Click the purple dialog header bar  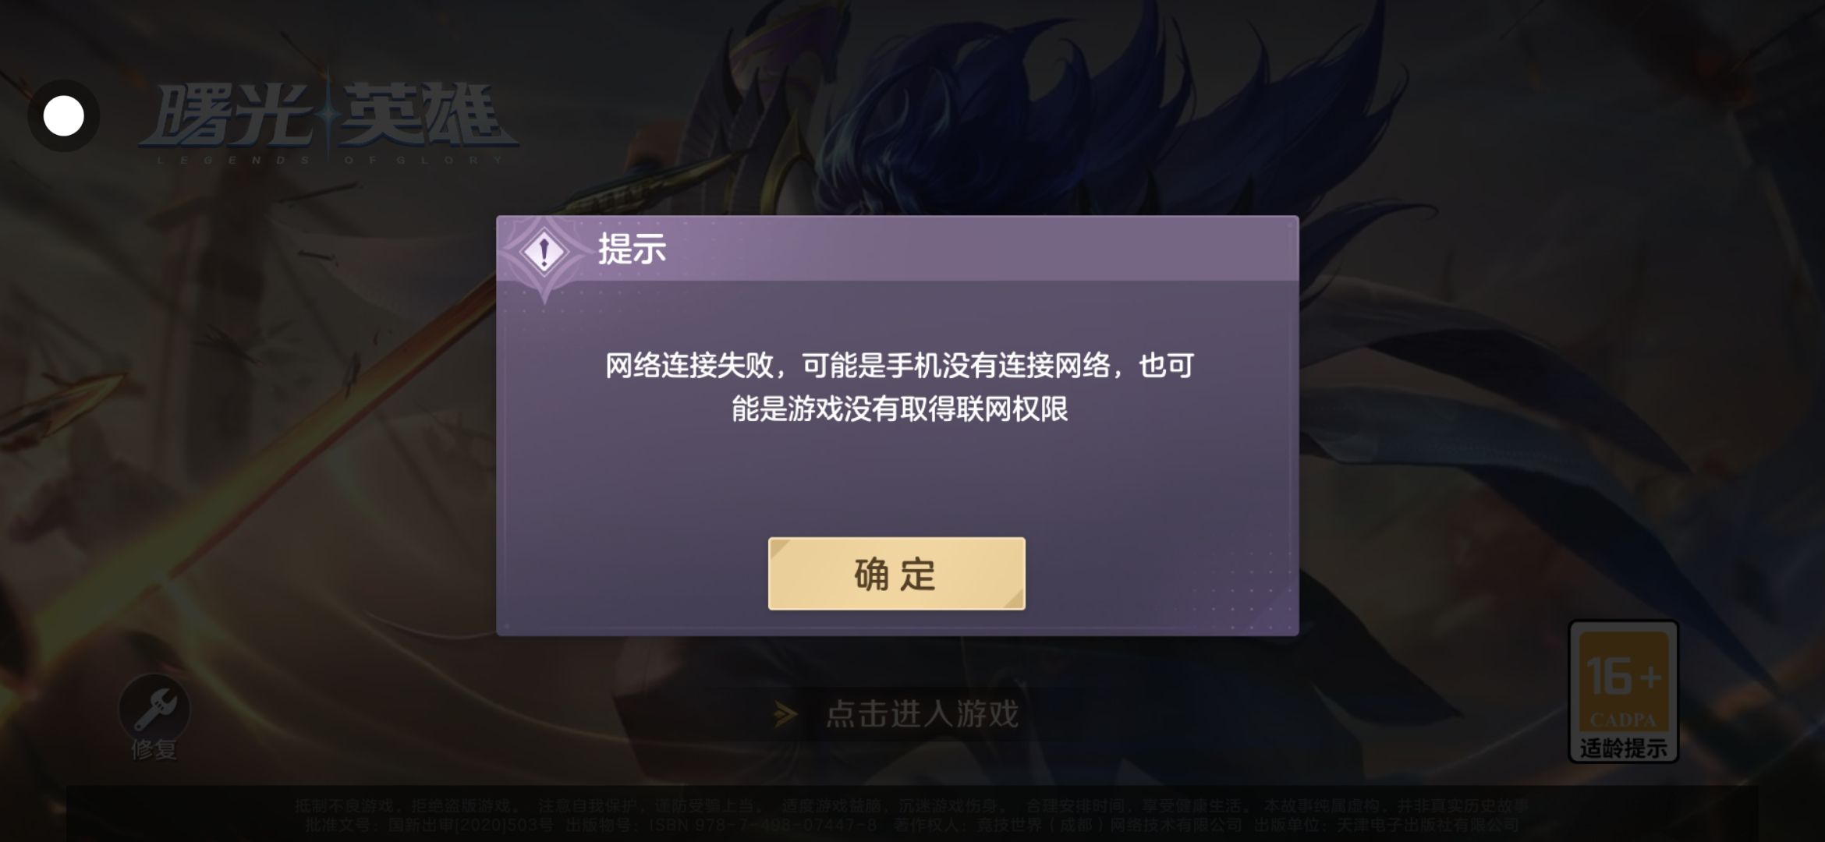pos(897,249)
